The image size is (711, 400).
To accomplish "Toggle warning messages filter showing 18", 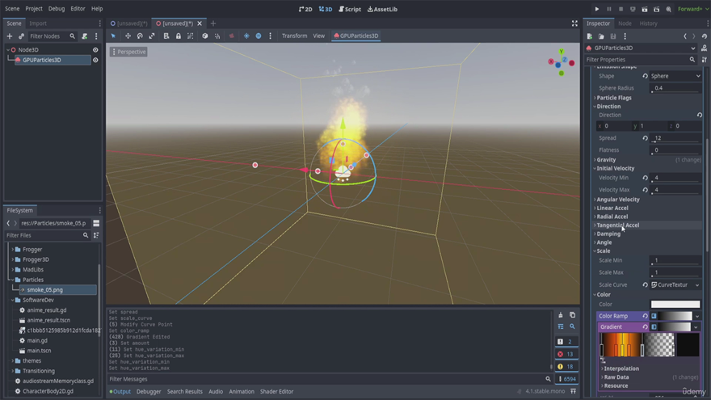I will (x=566, y=366).
